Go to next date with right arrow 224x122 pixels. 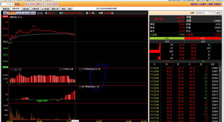(x=214, y=13)
